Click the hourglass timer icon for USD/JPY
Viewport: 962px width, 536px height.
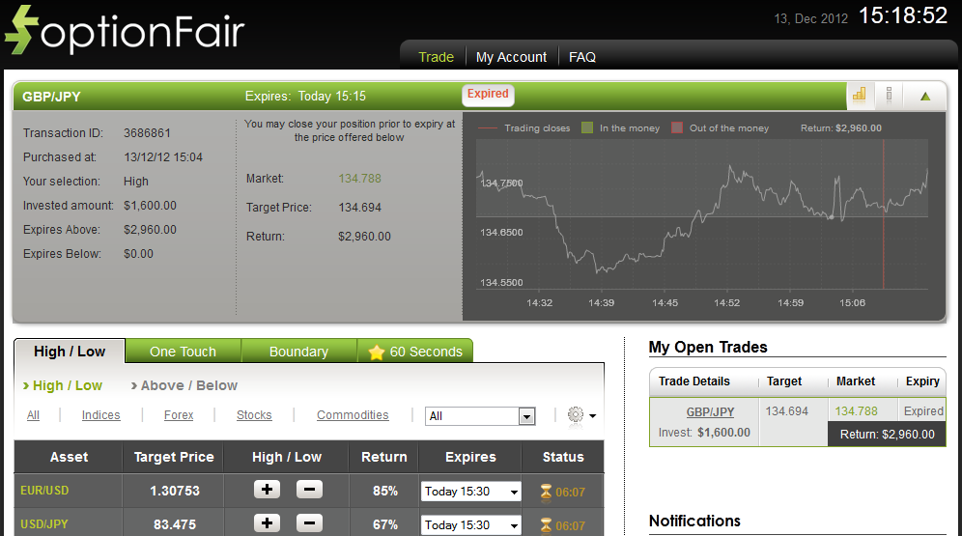[546, 525]
